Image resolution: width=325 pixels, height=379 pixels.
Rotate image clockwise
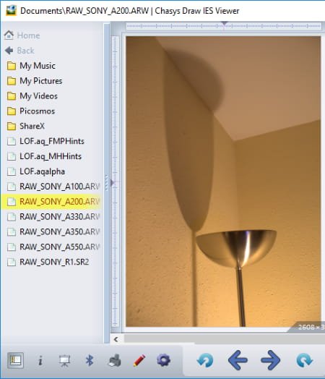point(305,360)
